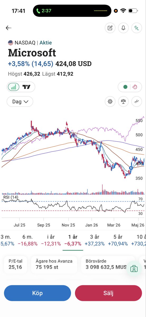
Task: Tap the Mar 26 axis label
Action: [114, 225]
